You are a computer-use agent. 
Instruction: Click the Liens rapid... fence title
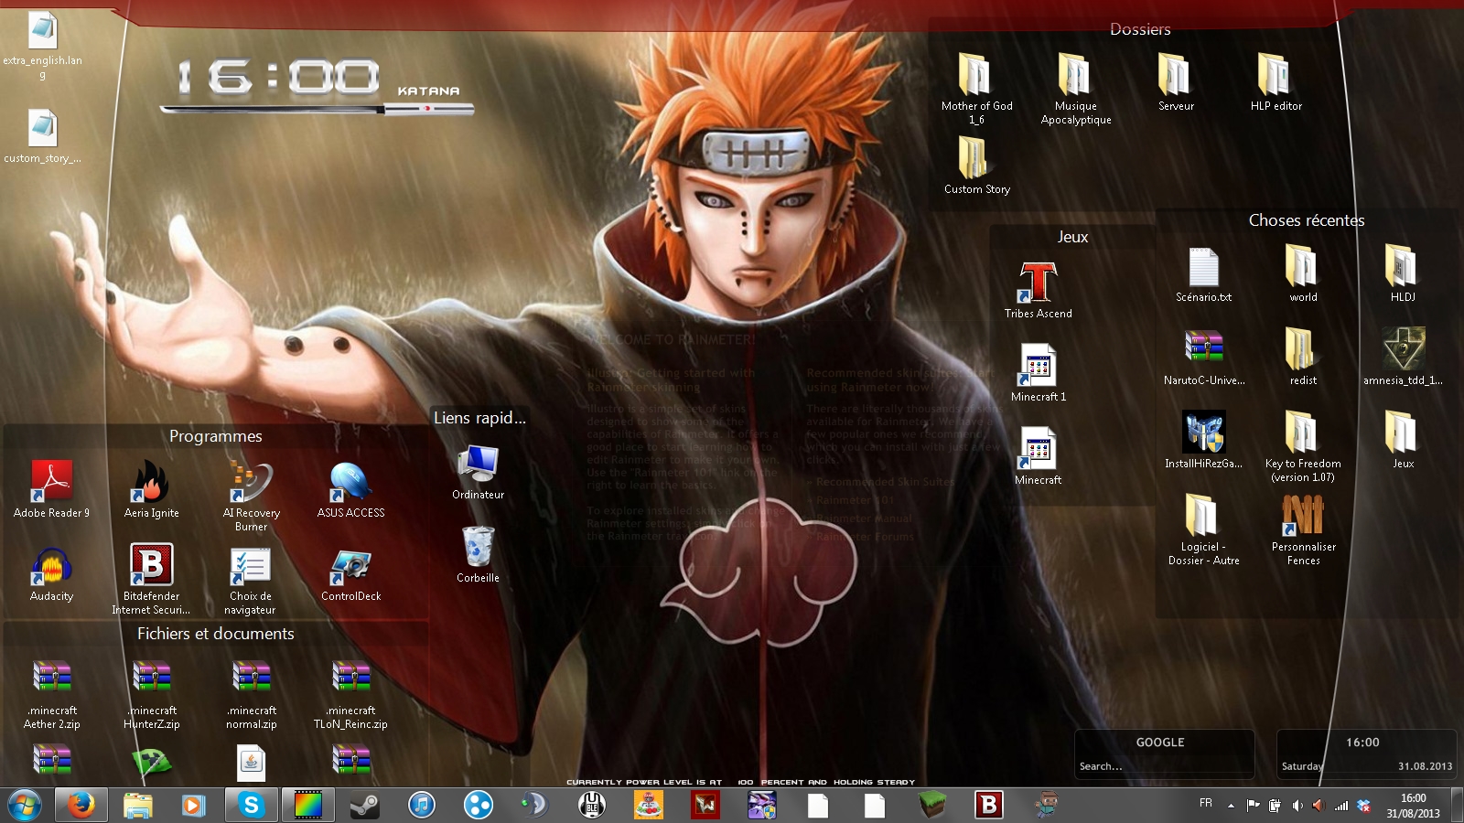479,418
